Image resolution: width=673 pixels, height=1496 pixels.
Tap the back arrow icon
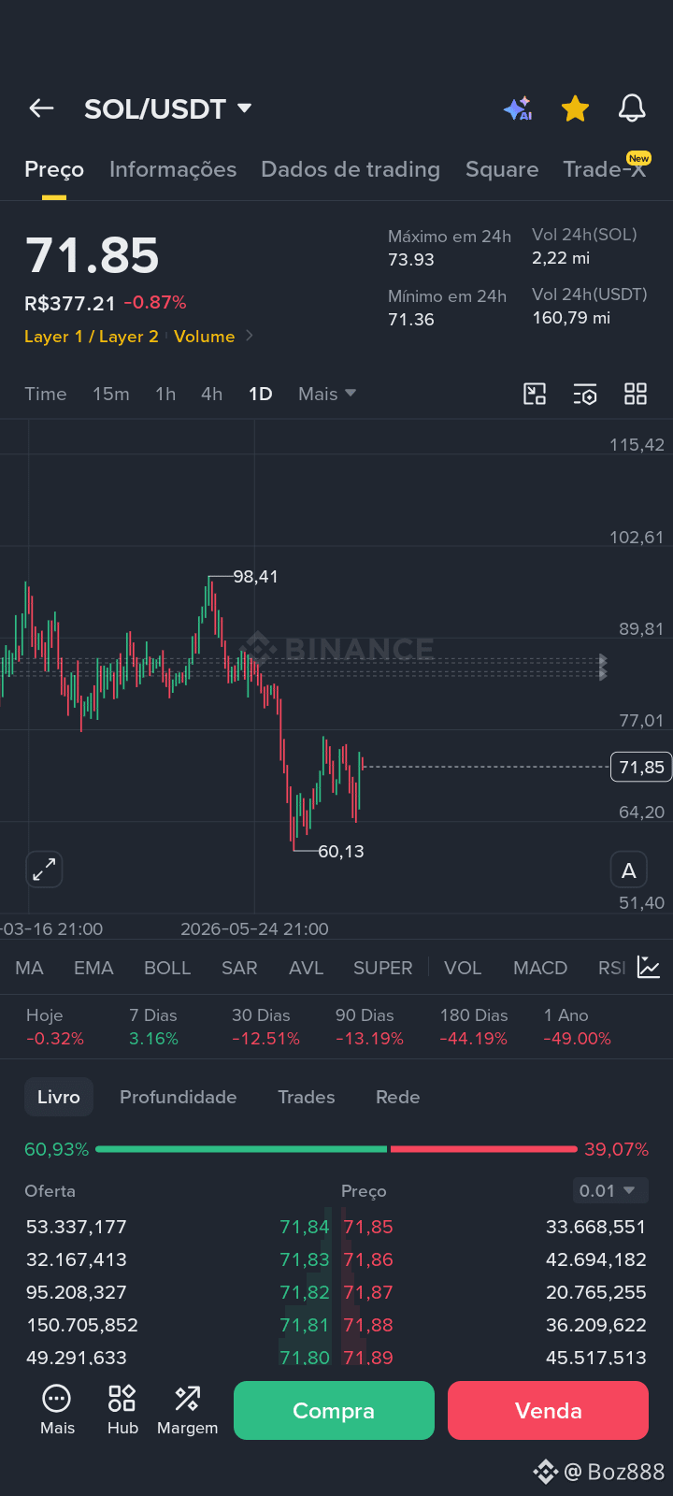tap(41, 108)
